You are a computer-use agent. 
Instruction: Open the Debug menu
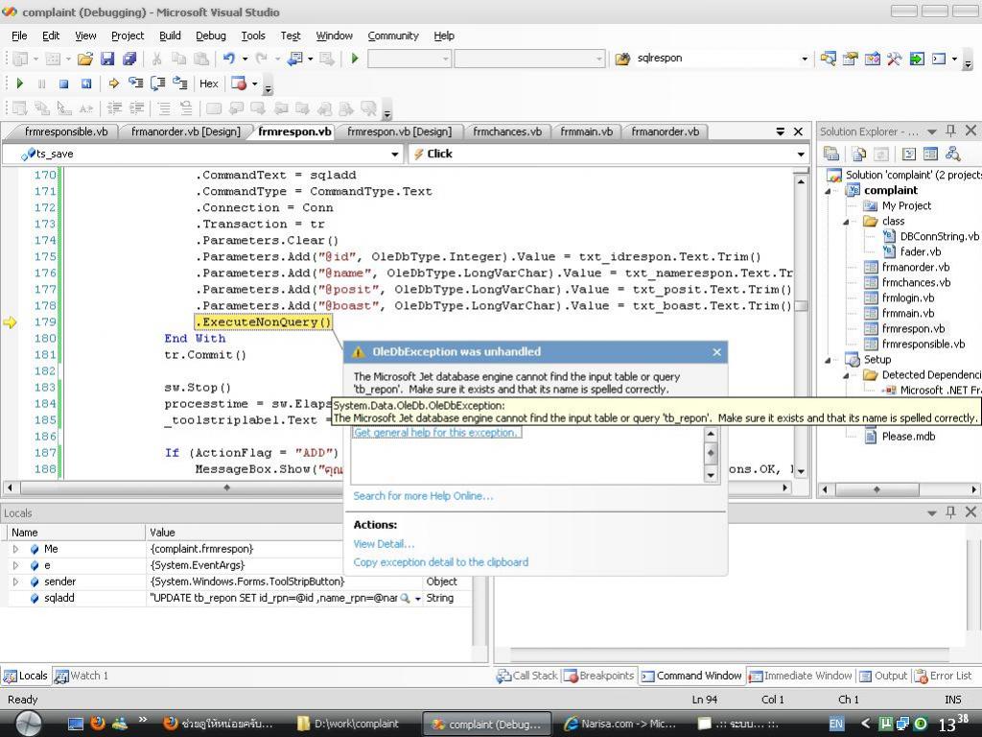point(210,36)
